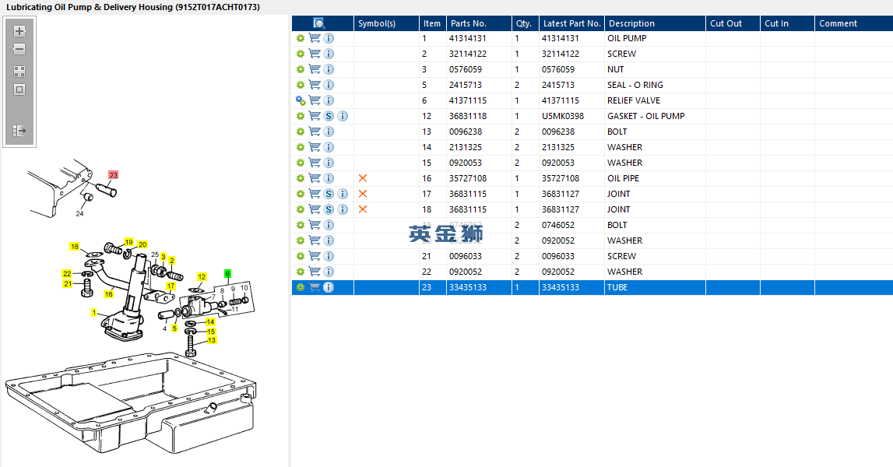Screen dimensions: 893x467
Task: Click info icon for second JOINT row
Action: coord(343,209)
